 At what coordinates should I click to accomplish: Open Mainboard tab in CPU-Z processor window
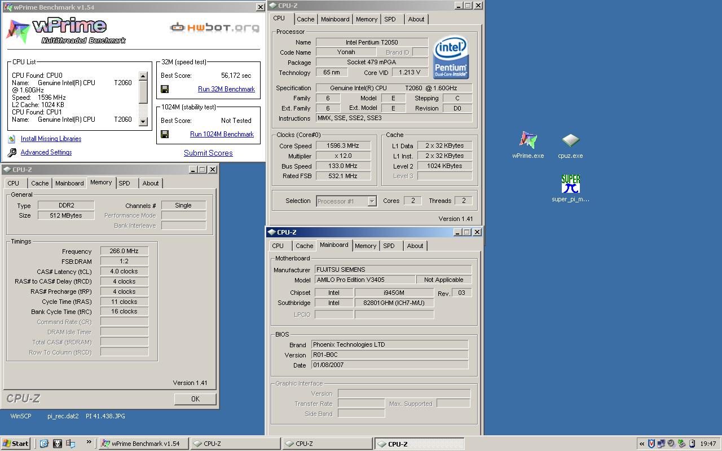tap(335, 19)
